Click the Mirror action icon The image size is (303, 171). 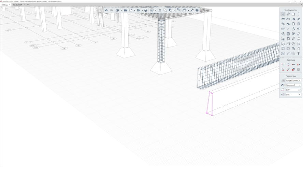(299, 65)
